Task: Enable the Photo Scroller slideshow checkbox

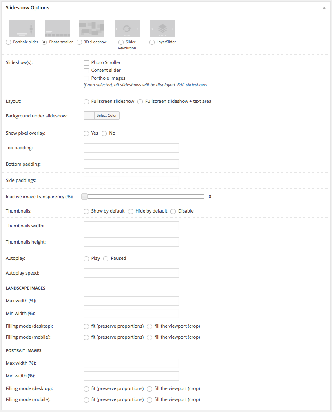Action: pyautogui.click(x=86, y=63)
